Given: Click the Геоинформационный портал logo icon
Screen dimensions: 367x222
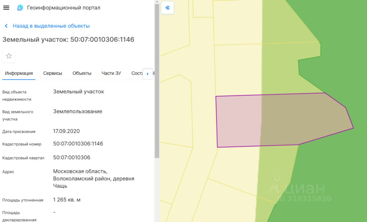Looking at the screenshot, I should [x=20, y=8].
